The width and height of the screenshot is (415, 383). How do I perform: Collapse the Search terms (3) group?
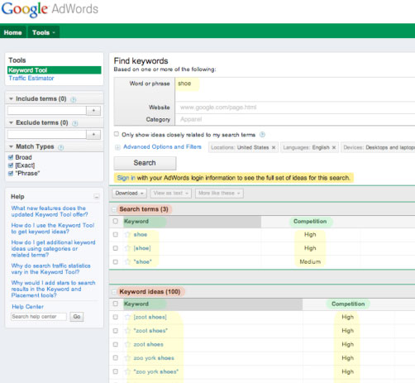click(114, 209)
